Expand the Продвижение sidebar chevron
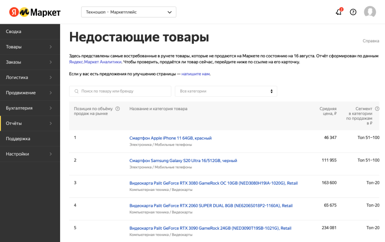 tap(50, 93)
